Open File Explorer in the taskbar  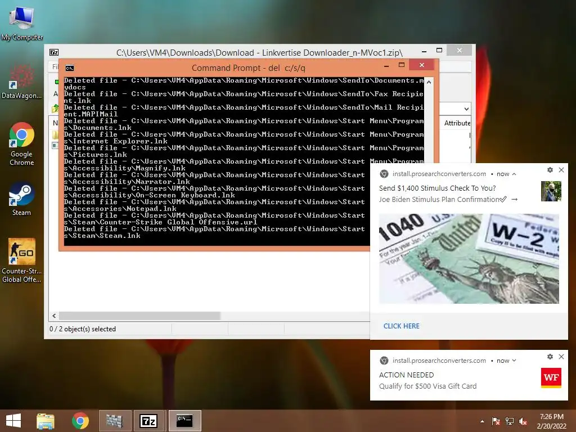(46, 421)
